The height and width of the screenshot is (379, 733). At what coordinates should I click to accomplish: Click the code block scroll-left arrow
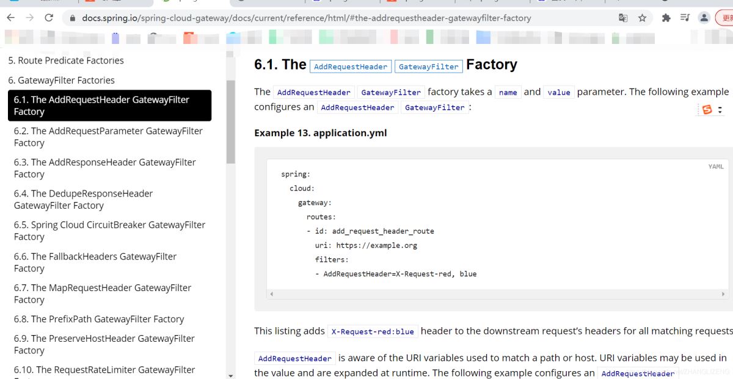[x=271, y=294]
